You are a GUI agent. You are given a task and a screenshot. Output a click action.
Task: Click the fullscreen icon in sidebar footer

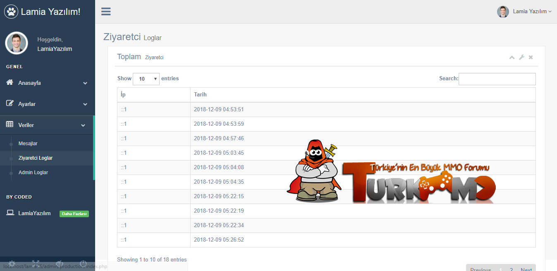click(x=36, y=264)
